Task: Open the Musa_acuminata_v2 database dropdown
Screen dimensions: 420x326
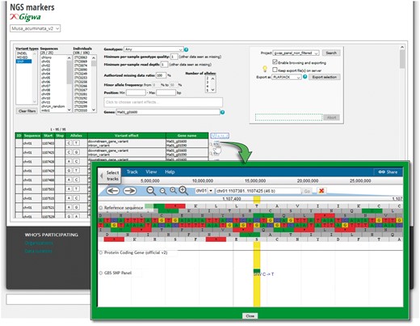Action: pyautogui.click(x=36, y=28)
